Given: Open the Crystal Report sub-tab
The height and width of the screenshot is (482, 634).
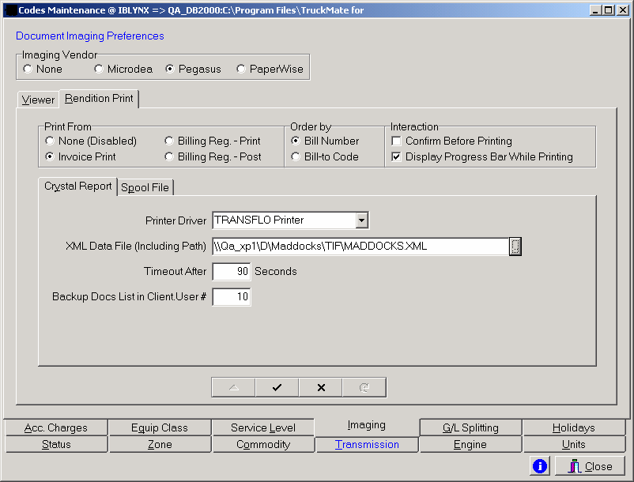Looking at the screenshot, I should point(78,186).
